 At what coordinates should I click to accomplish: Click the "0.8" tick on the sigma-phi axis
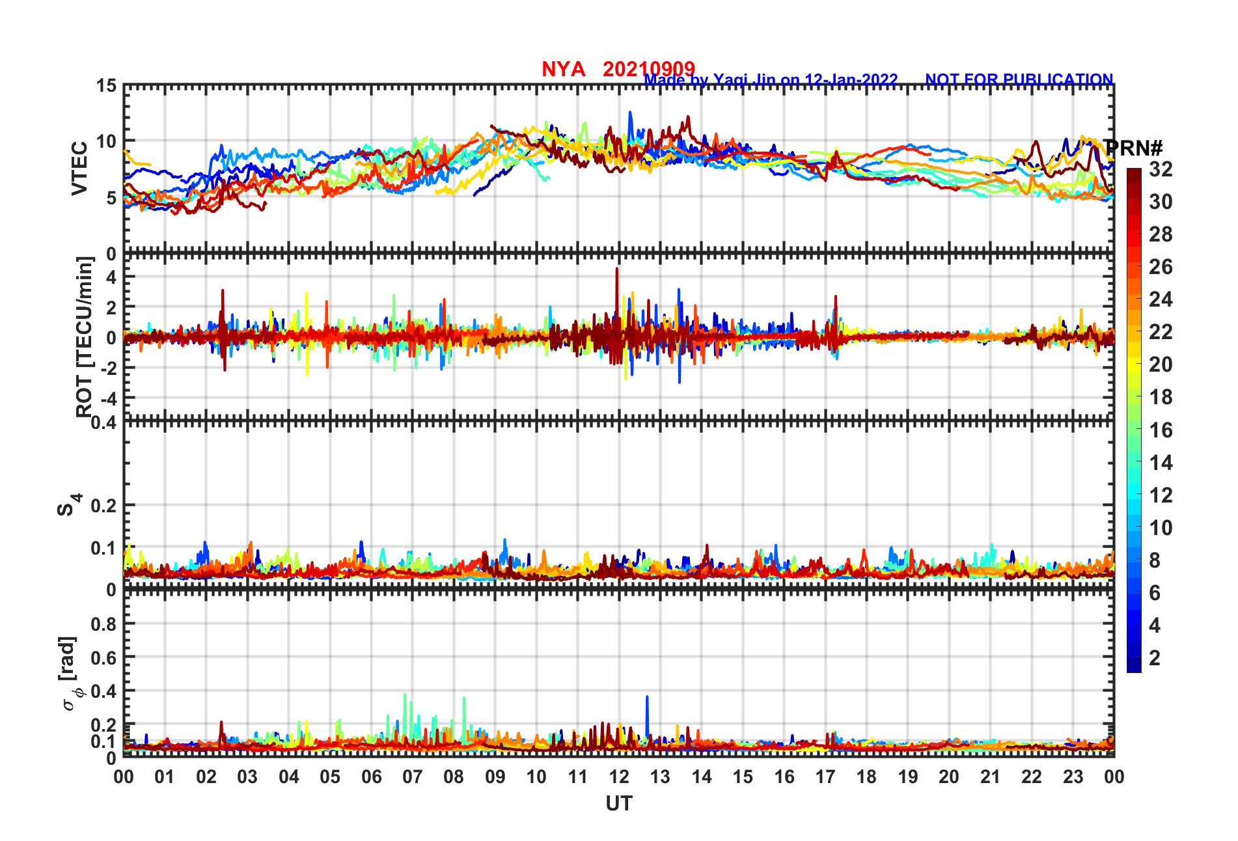click(104, 624)
